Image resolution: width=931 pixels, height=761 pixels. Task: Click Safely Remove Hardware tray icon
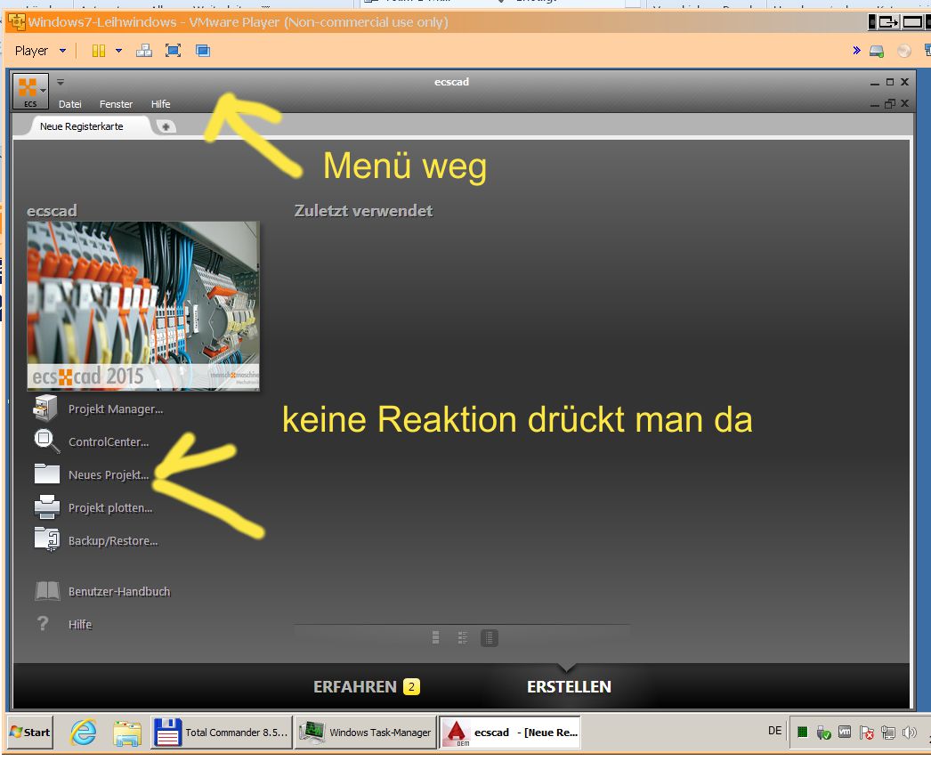pyautogui.click(x=823, y=733)
